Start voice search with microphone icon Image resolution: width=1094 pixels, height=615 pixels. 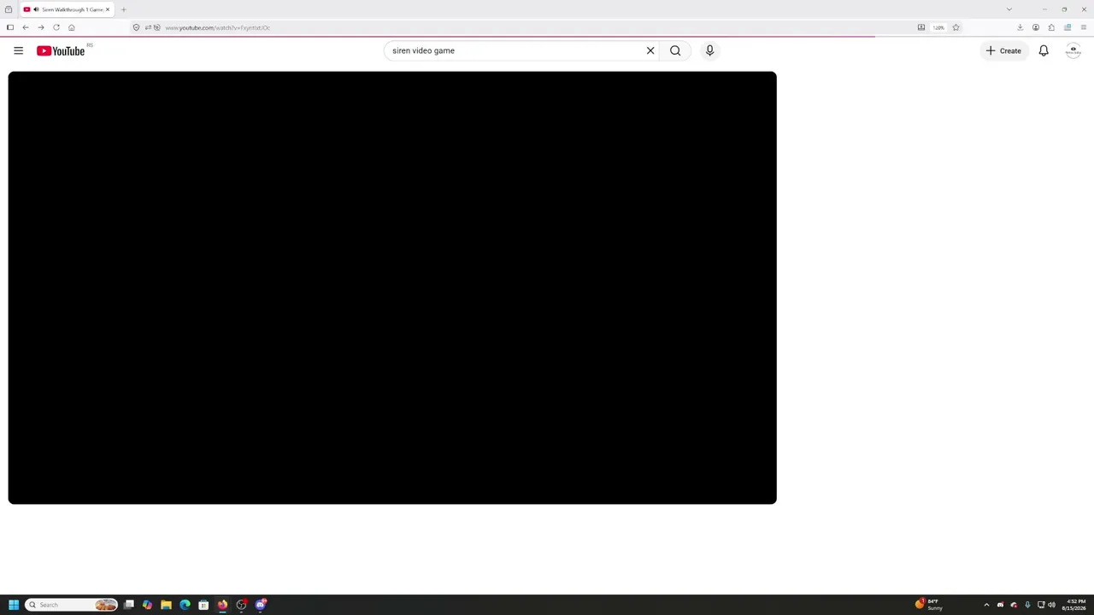709,50
